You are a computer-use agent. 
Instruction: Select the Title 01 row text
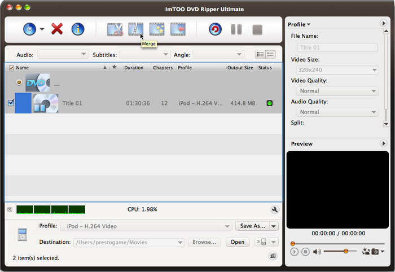coord(72,103)
